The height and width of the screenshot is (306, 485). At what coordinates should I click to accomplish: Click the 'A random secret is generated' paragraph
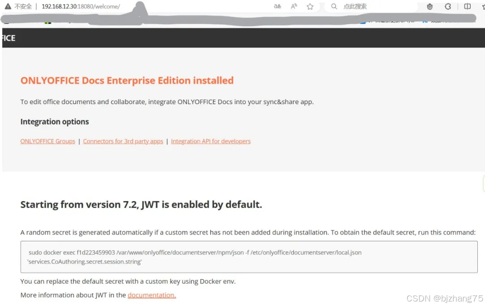click(x=248, y=232)
